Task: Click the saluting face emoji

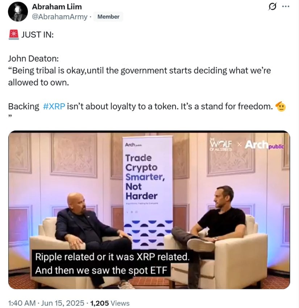Action: tap(281, 107)
